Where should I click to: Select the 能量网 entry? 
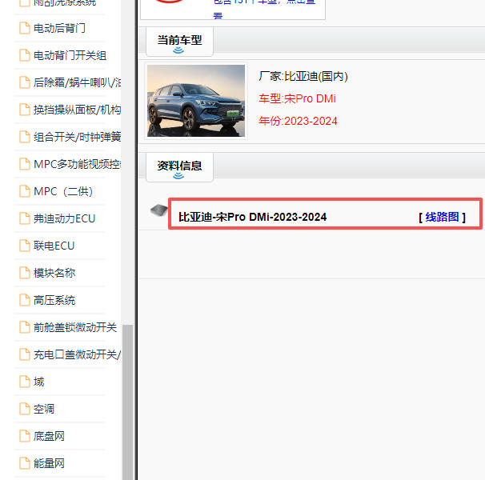(x=49, y=464)
